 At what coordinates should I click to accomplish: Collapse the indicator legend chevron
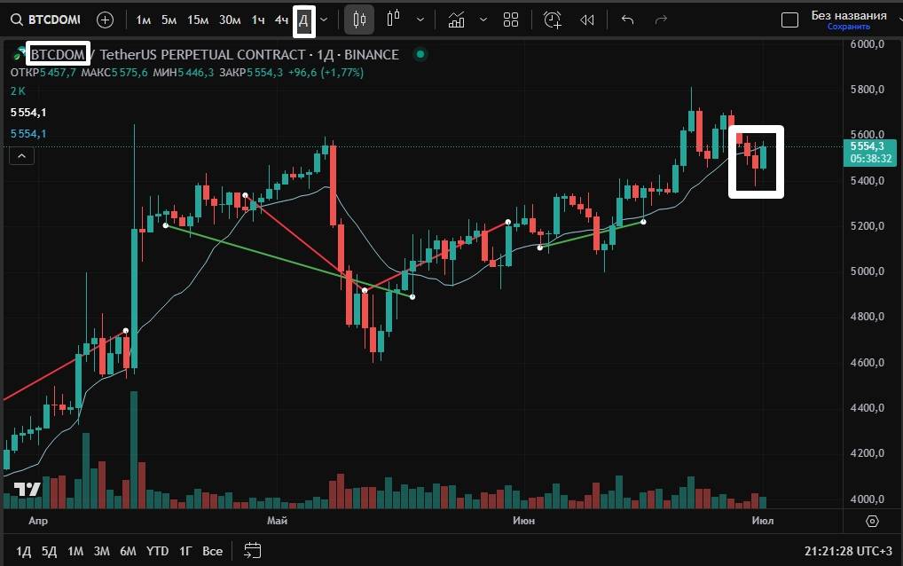(22, 156)
